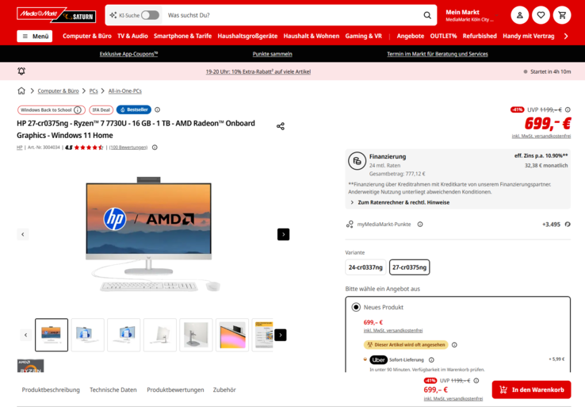Expand navigation bar with right chevron
Screen dimensions: 585x407
click(566, 36)
